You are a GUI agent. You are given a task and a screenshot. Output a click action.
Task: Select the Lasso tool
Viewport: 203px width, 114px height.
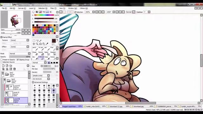pyautogui.click(x=37, y=41)
